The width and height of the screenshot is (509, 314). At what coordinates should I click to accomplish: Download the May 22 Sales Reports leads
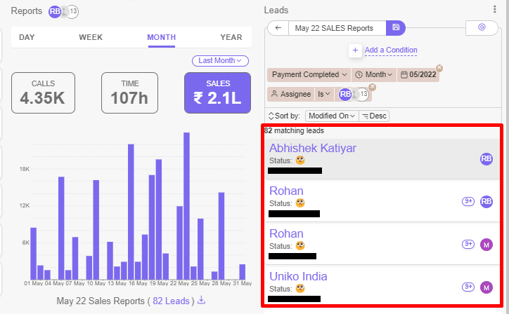[x=201, y=300]
